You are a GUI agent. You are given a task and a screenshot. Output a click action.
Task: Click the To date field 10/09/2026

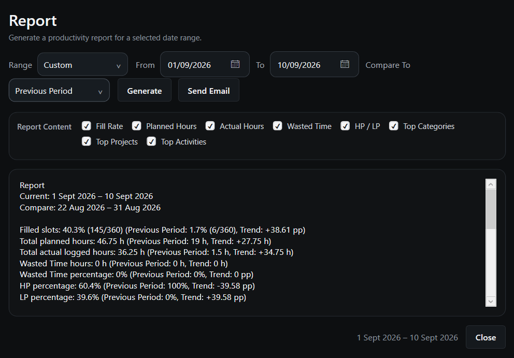click(x=315, y=65)
